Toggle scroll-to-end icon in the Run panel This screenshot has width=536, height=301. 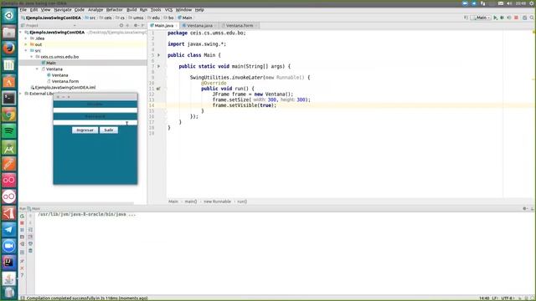(x=30, y=237)
